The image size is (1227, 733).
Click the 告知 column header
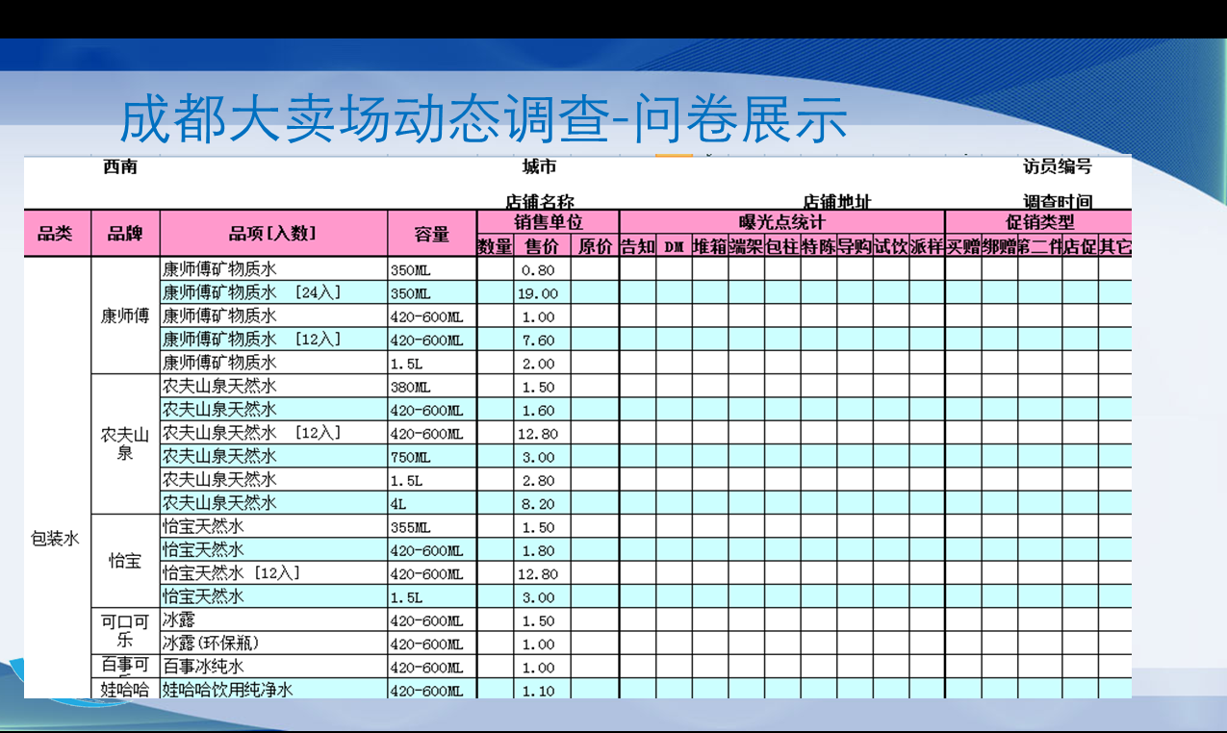pos(637,245)
